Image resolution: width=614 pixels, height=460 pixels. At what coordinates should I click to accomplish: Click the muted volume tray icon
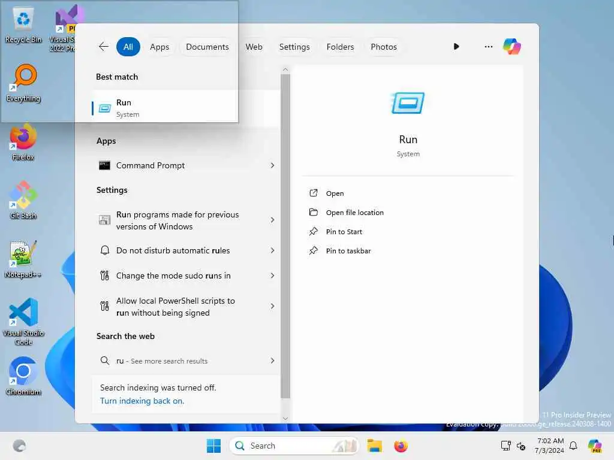521,446
